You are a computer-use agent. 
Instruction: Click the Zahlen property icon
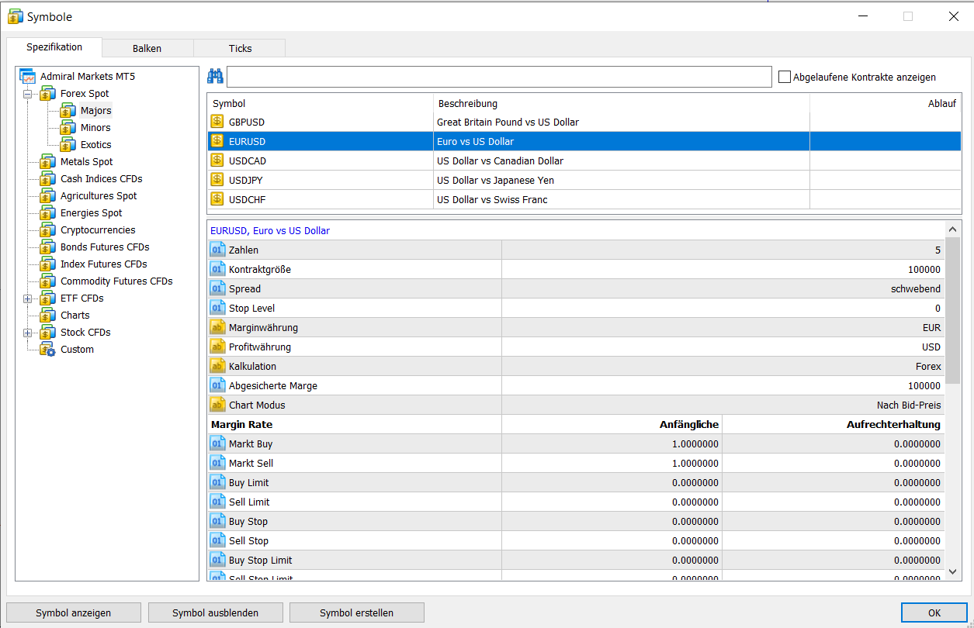coord(217,250)
